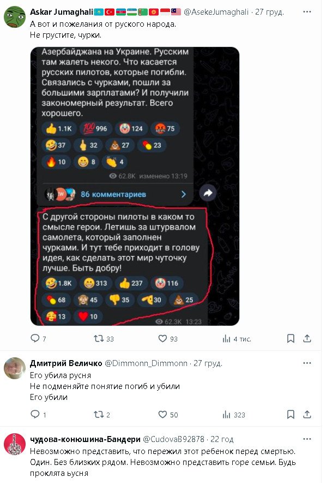Share Askar Jumaghali's post
Screen dimensions: 332x483
click(x=307, y=339)
